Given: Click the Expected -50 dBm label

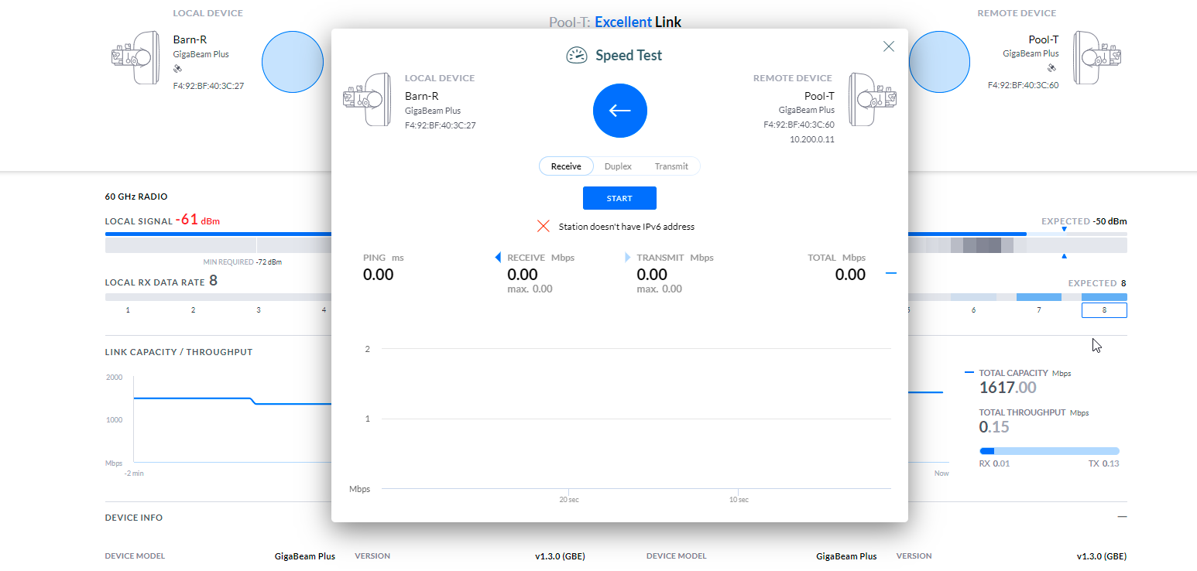Looking at the screenshot, I should tap(1084, 221).
